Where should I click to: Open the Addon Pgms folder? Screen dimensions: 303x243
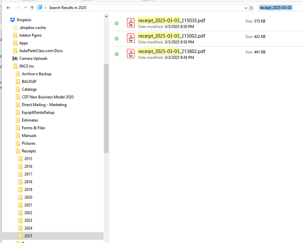click(30, 35)
